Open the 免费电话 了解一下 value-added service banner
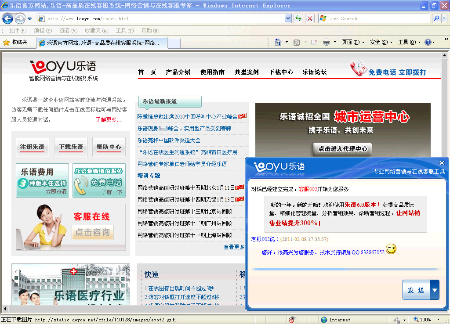 [x=99, y=180]
